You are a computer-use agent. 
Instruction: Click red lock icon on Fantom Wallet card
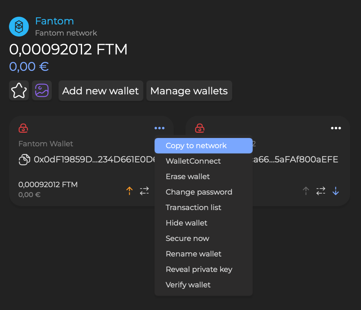point(23,128)
